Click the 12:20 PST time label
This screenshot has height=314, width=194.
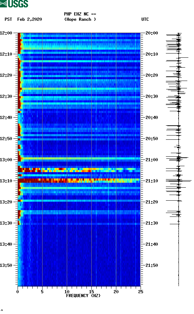tap(6, 75)
